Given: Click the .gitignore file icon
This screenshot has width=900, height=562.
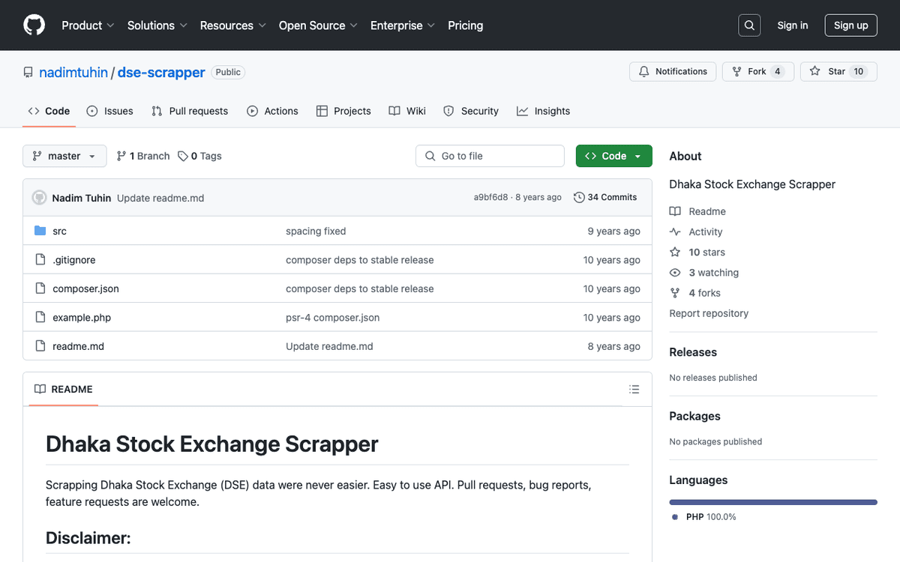Looking at the screenshot, I should 40,259.
